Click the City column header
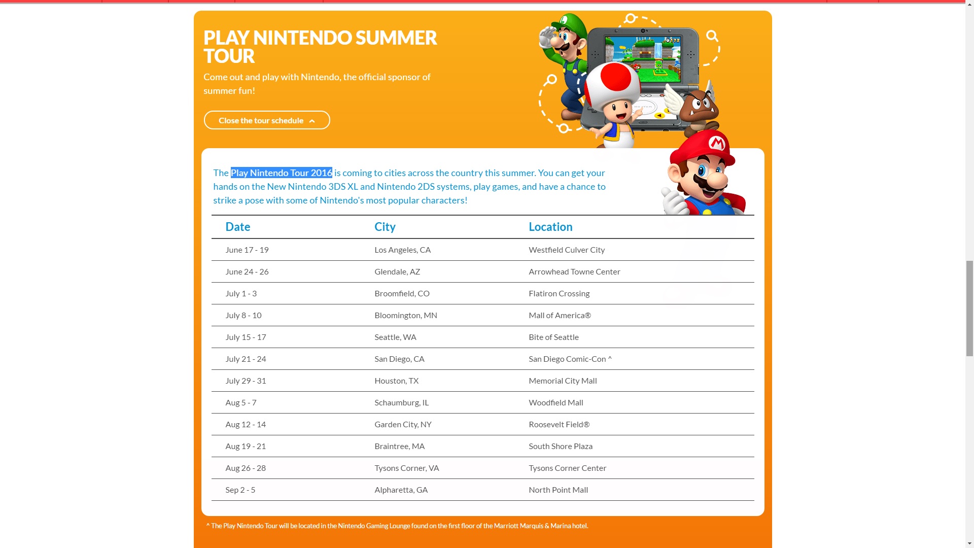This screenshot has width=974, height=548. point(385,227)
